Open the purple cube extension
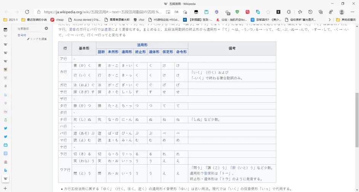The height and width of the screenshot is (192, 359). point(216,12)
